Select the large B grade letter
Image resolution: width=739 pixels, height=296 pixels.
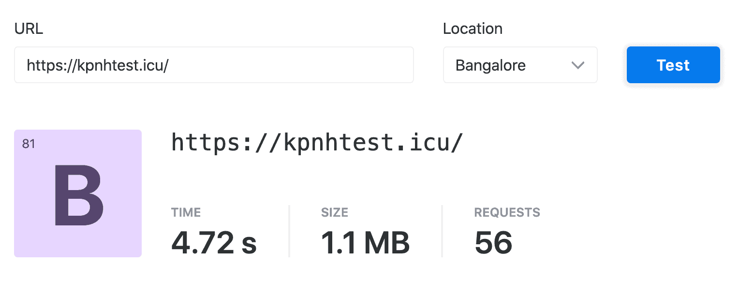(78, 196)
